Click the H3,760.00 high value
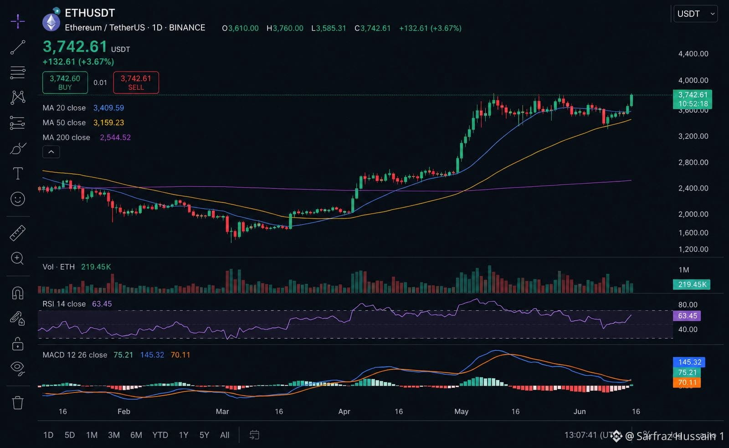729x448 pixels. (285, 28)
